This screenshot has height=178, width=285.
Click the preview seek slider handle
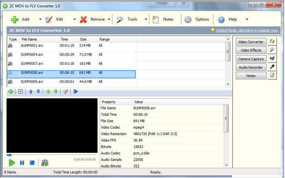coord(9,155)
